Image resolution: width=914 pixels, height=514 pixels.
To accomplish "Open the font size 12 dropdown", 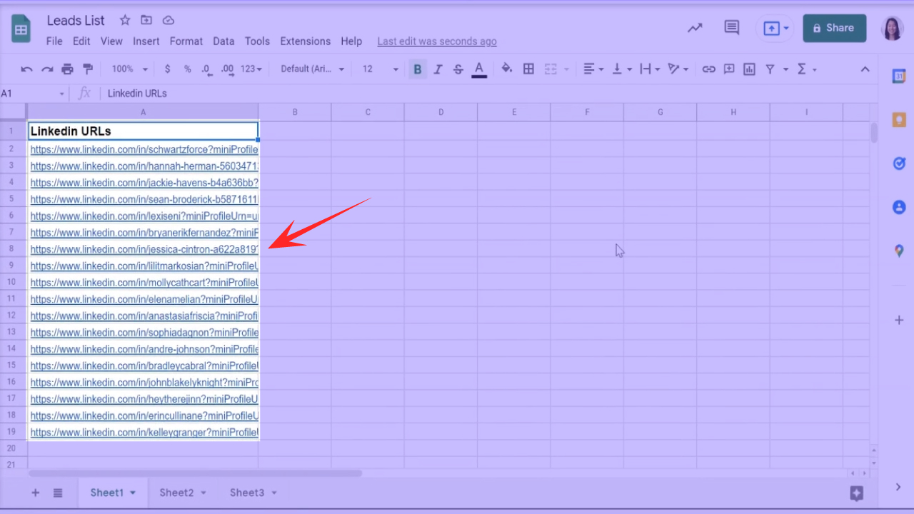I will (x=380, y=69).
